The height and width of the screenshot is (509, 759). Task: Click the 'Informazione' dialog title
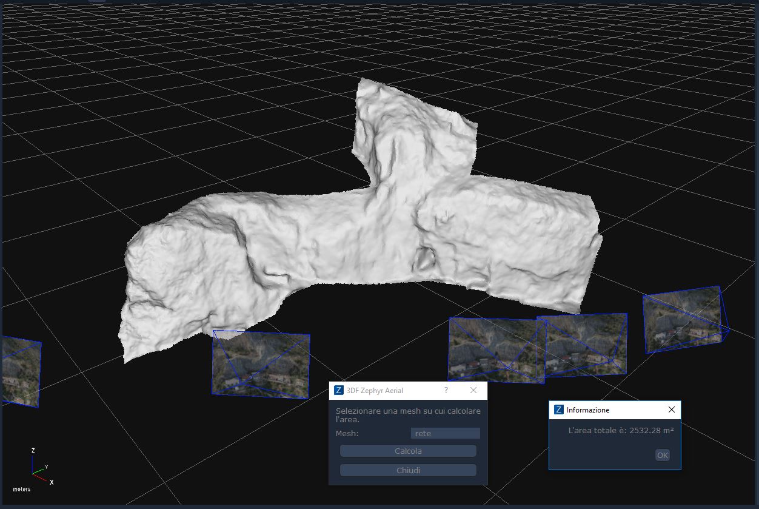coord(588,410)
